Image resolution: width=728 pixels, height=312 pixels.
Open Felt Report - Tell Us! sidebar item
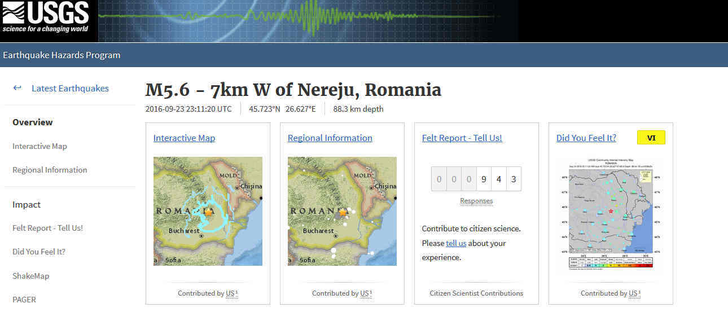tap(47, 228)
